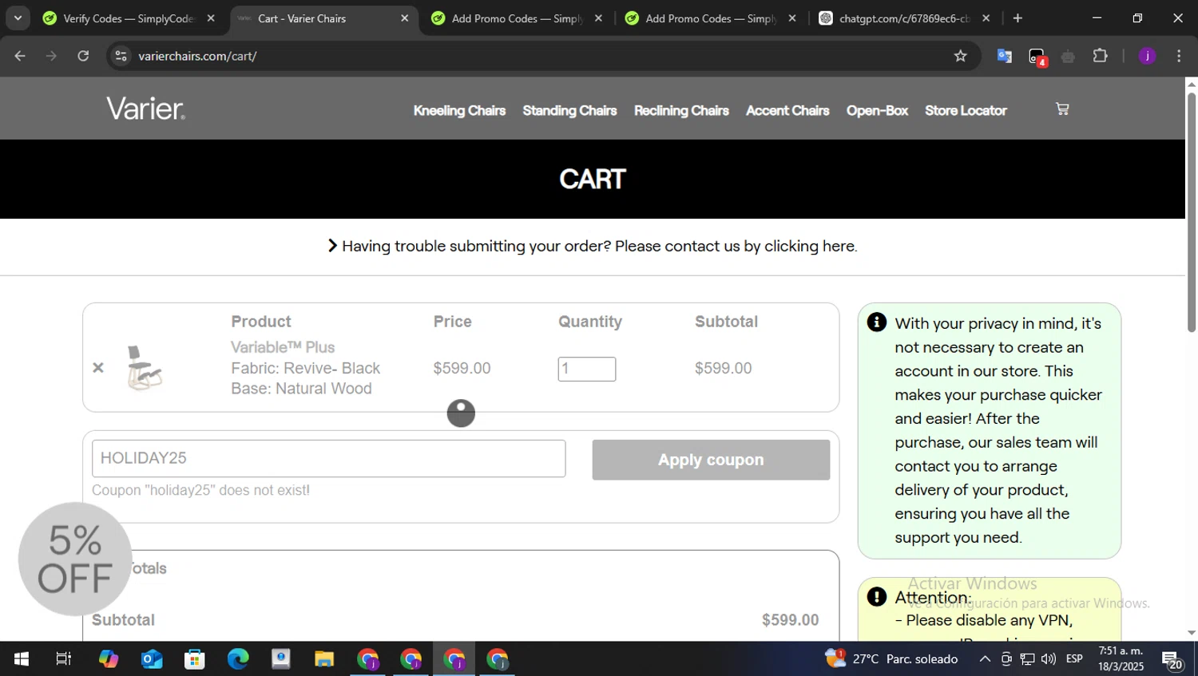
Task: Close the chatgpt.com tab
Action: pyautogui.click(x=986, y=18)
